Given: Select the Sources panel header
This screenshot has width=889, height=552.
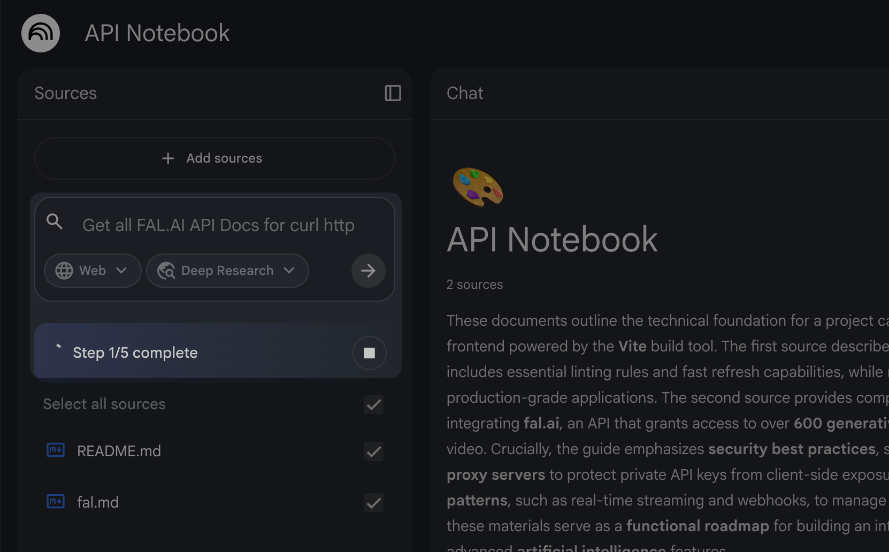Looking at the screenshot, I should point(65,93).
